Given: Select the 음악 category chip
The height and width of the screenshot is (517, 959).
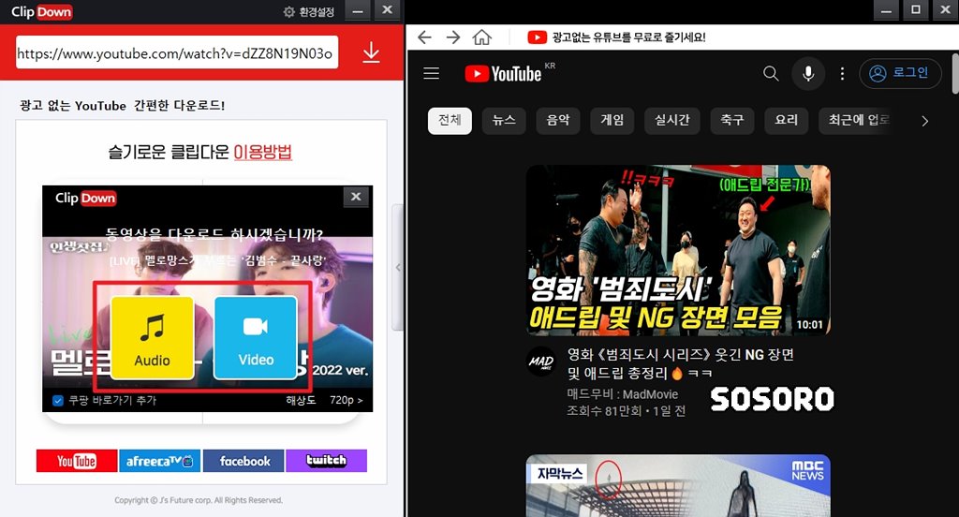Looking at the screenshot, I should click(x=558, y=121).
